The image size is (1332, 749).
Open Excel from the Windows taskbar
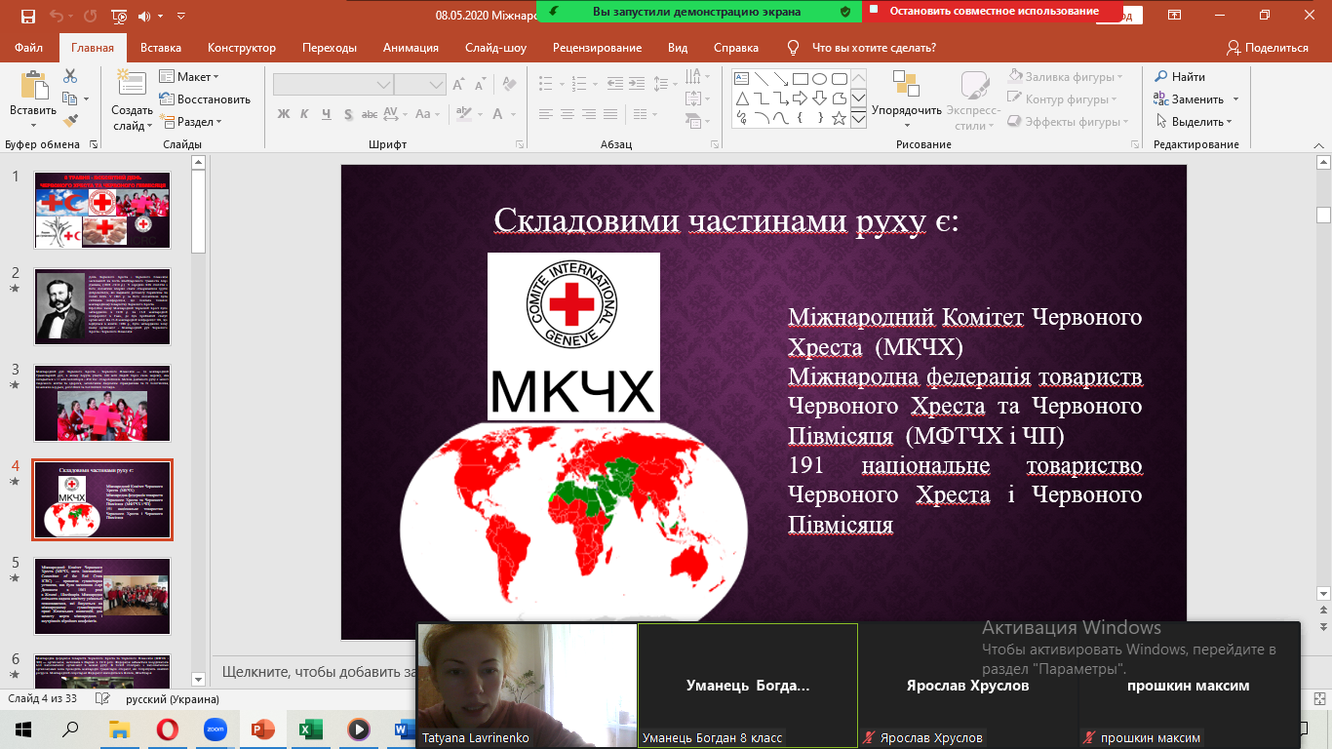click(311, 729)
